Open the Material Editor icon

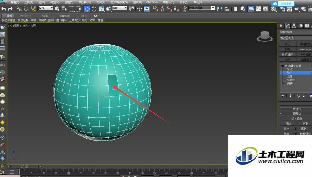[274, 9]
